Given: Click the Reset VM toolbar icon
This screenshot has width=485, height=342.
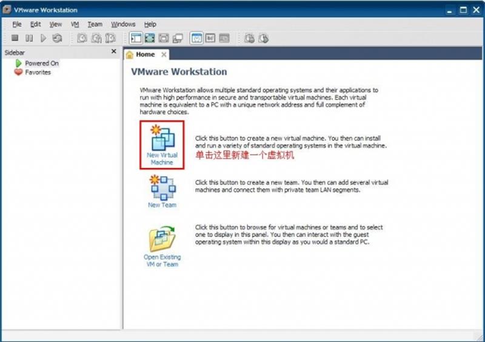Looking at the screenshot, I should click(x=57, y=38).
